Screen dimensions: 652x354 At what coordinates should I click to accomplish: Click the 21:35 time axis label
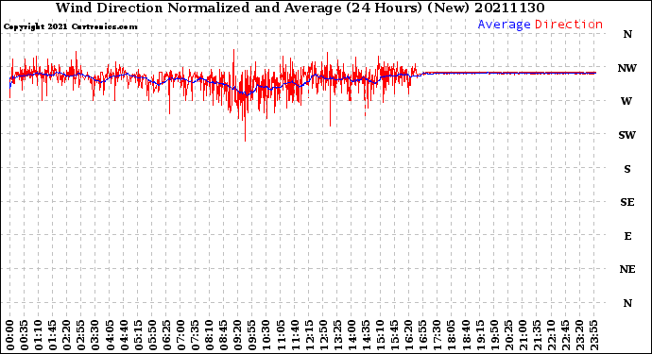click(537, 335)
